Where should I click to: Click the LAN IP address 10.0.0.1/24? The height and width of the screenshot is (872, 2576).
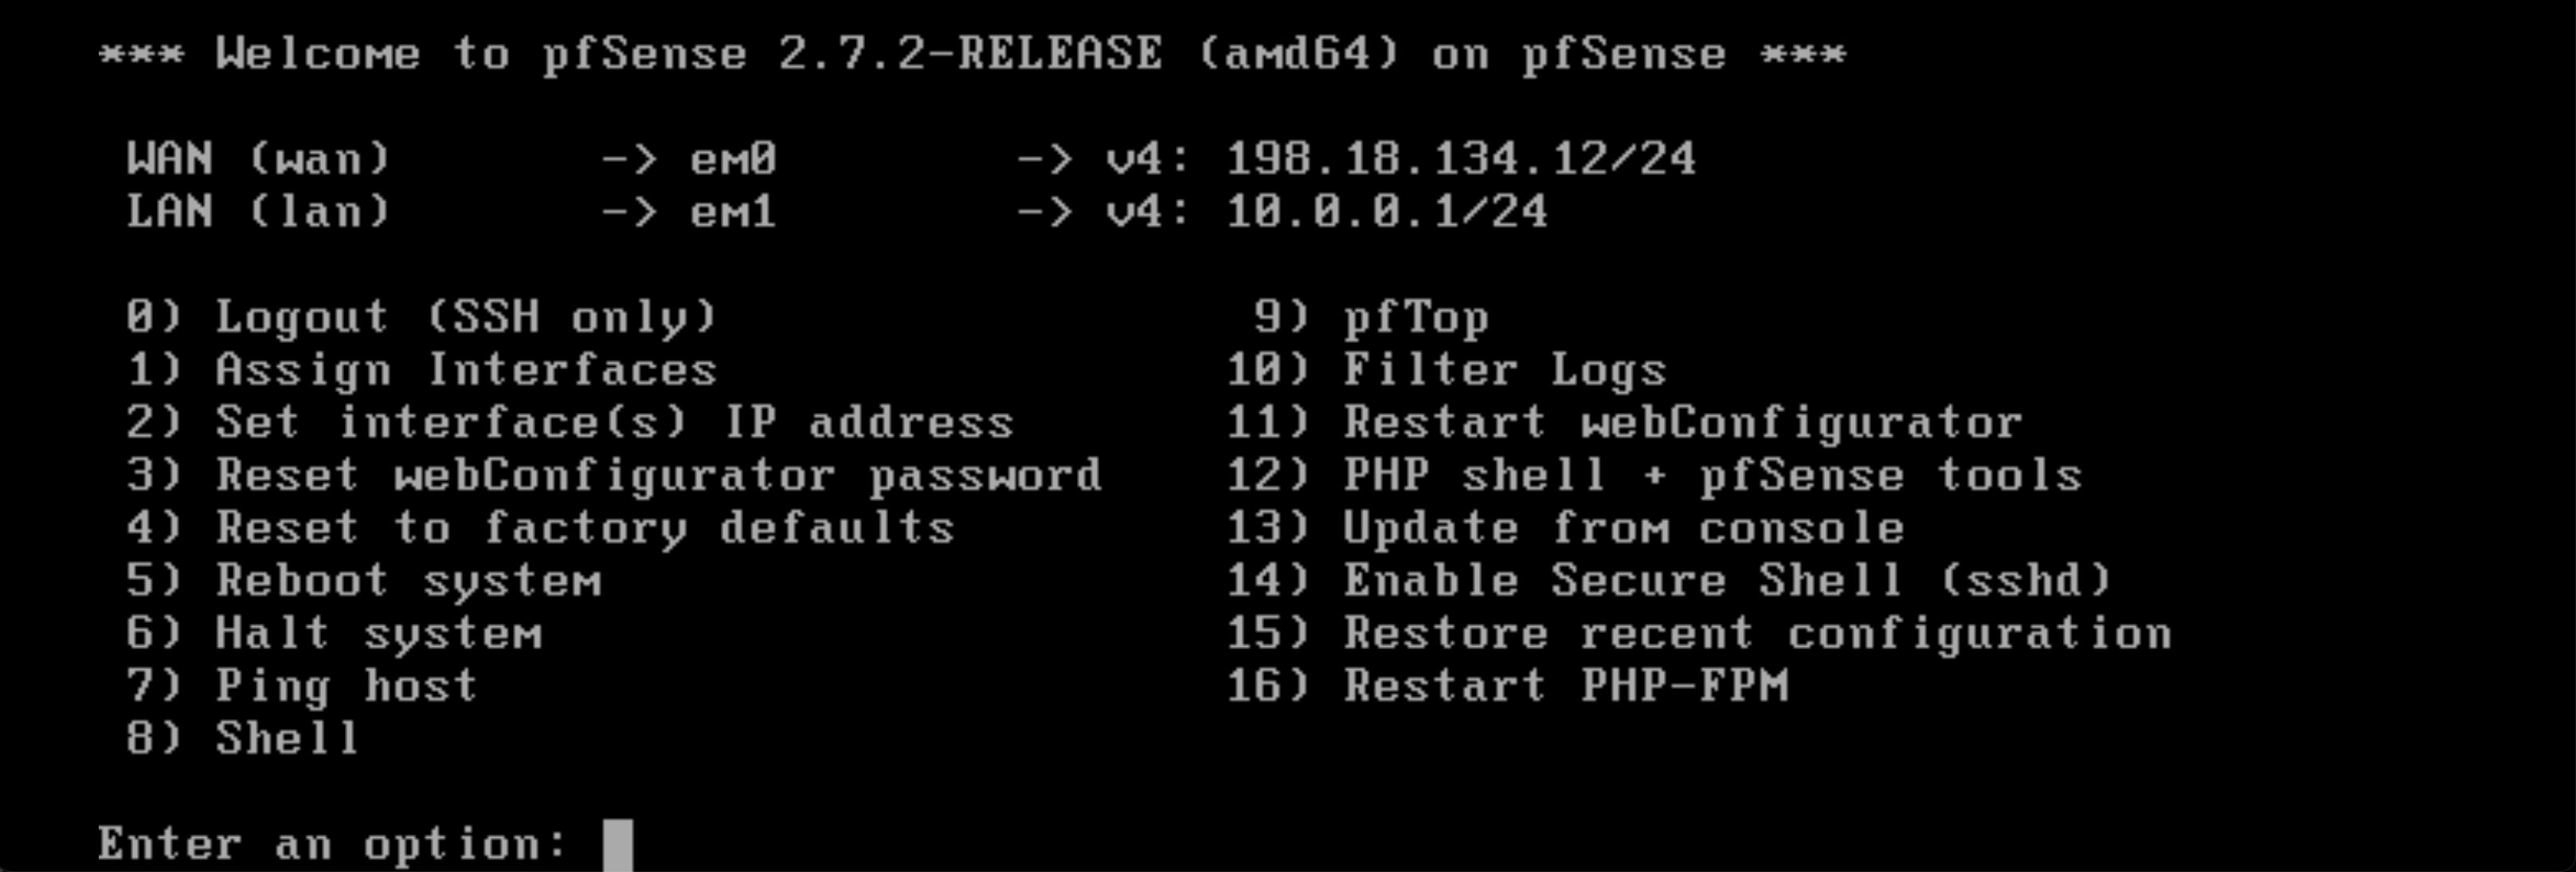tap(1387, 212)
